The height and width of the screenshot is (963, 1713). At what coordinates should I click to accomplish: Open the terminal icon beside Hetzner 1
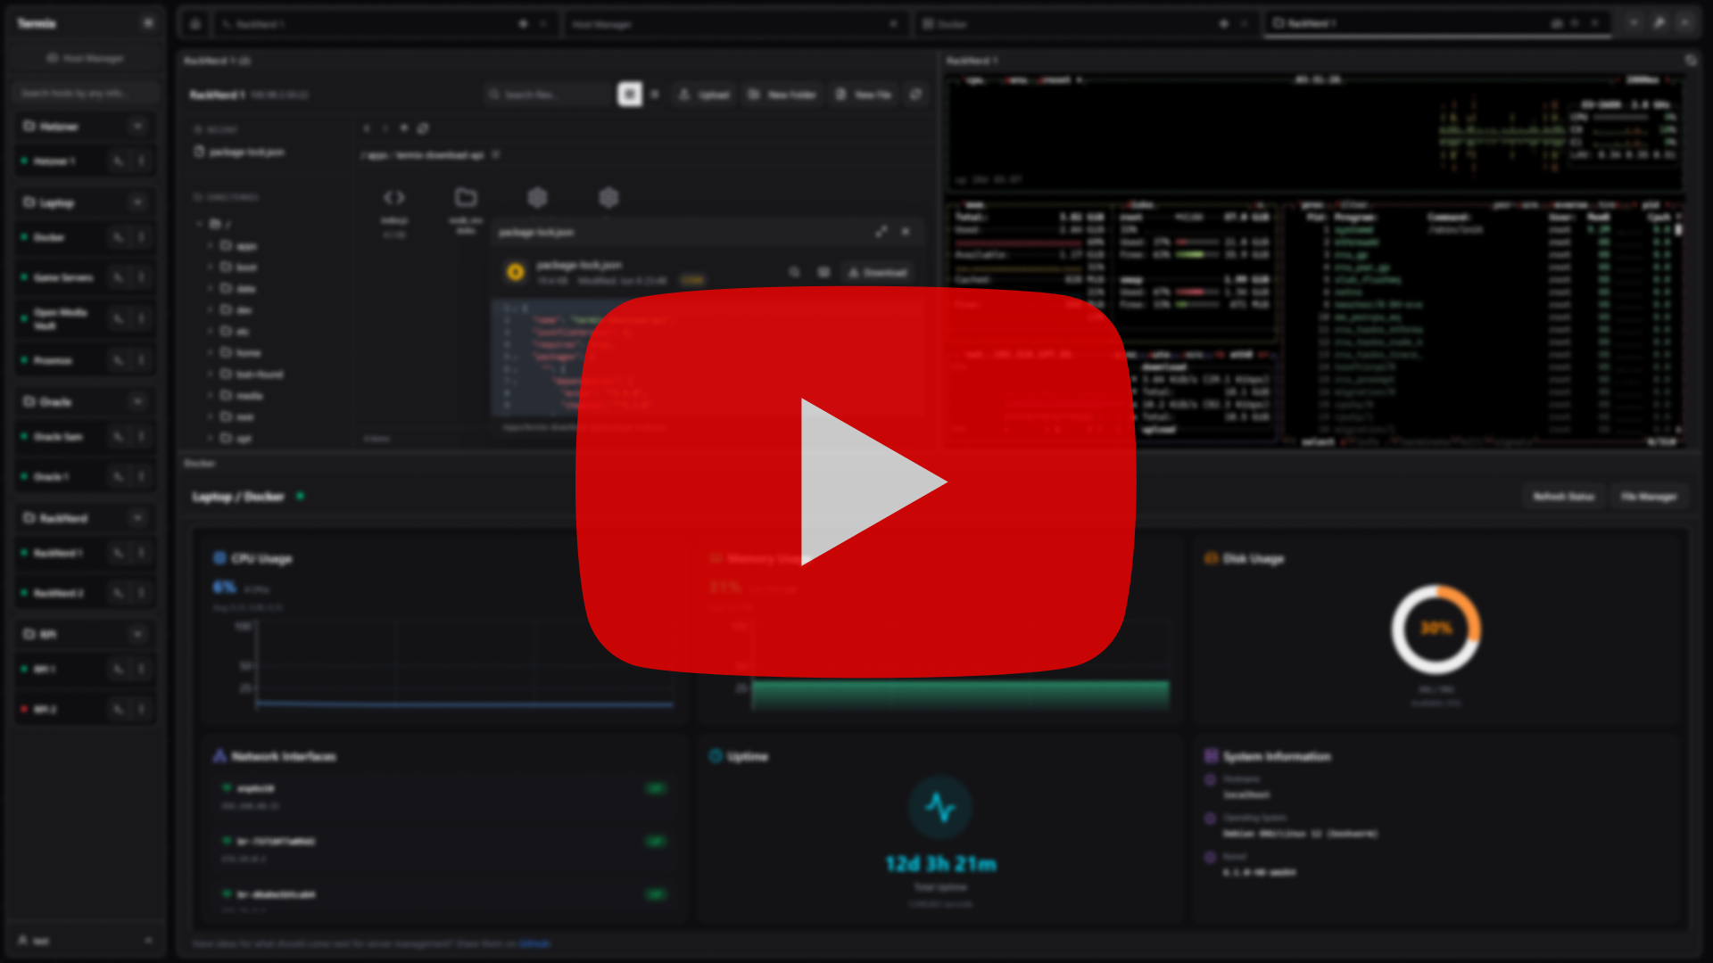(x=118, y=161)
